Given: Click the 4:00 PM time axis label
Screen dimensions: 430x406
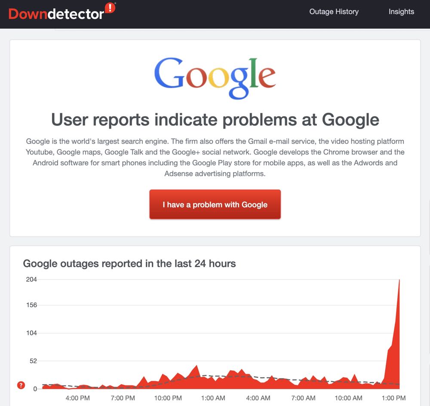Looking at the screenshot, I should (x=77, y=398).
